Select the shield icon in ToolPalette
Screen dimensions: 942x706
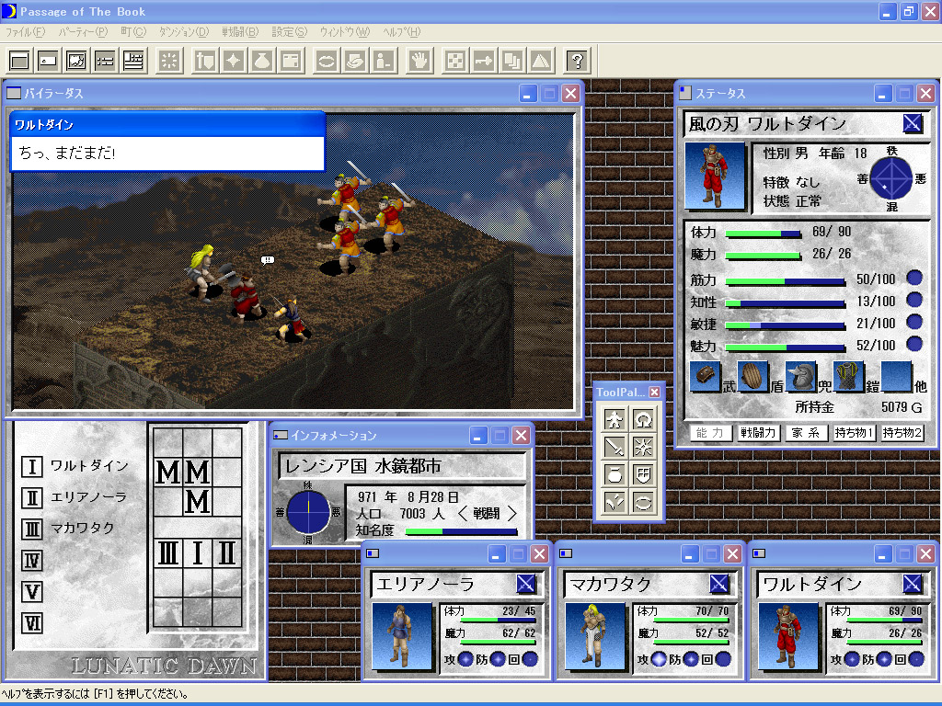tap(643, 474)
